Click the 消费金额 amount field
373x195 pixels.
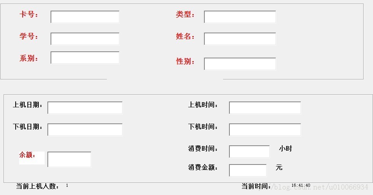click(248, 170)
